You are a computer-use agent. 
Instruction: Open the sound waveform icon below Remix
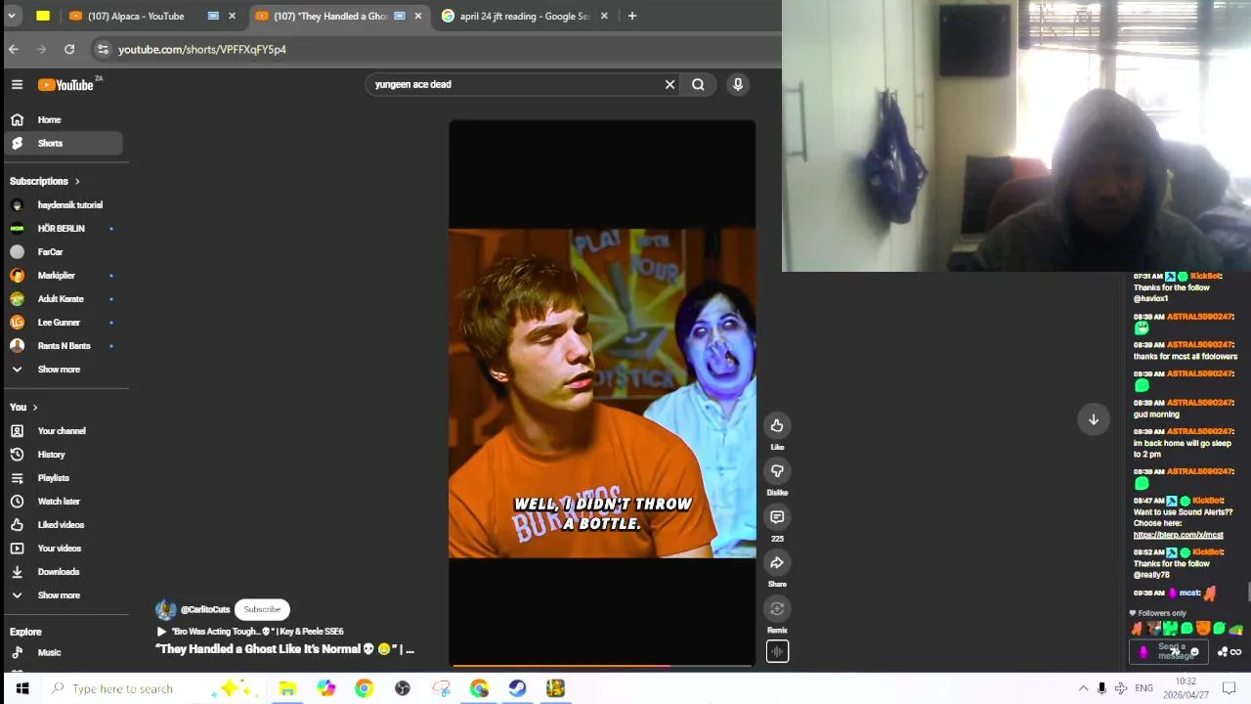[x=777, y=652]
